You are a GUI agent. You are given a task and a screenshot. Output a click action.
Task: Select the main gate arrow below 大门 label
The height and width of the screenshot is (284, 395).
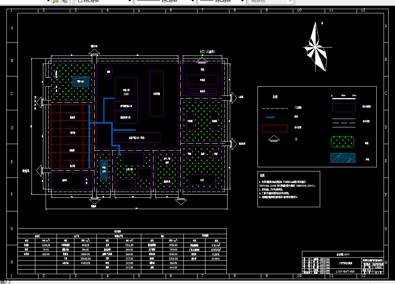coord(202,60)
